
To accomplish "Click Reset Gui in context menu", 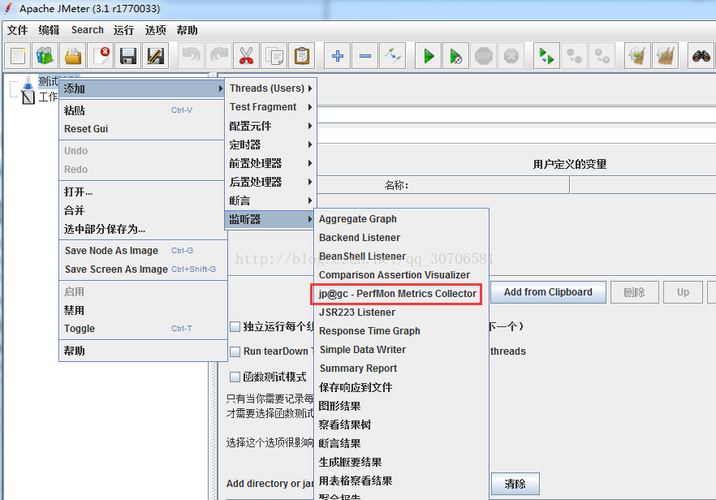I will coord(143,129).
